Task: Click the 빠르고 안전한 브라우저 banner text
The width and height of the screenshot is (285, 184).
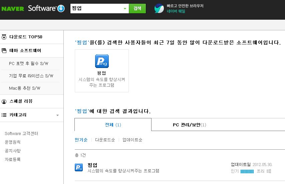Action: (x=185, y=6)
